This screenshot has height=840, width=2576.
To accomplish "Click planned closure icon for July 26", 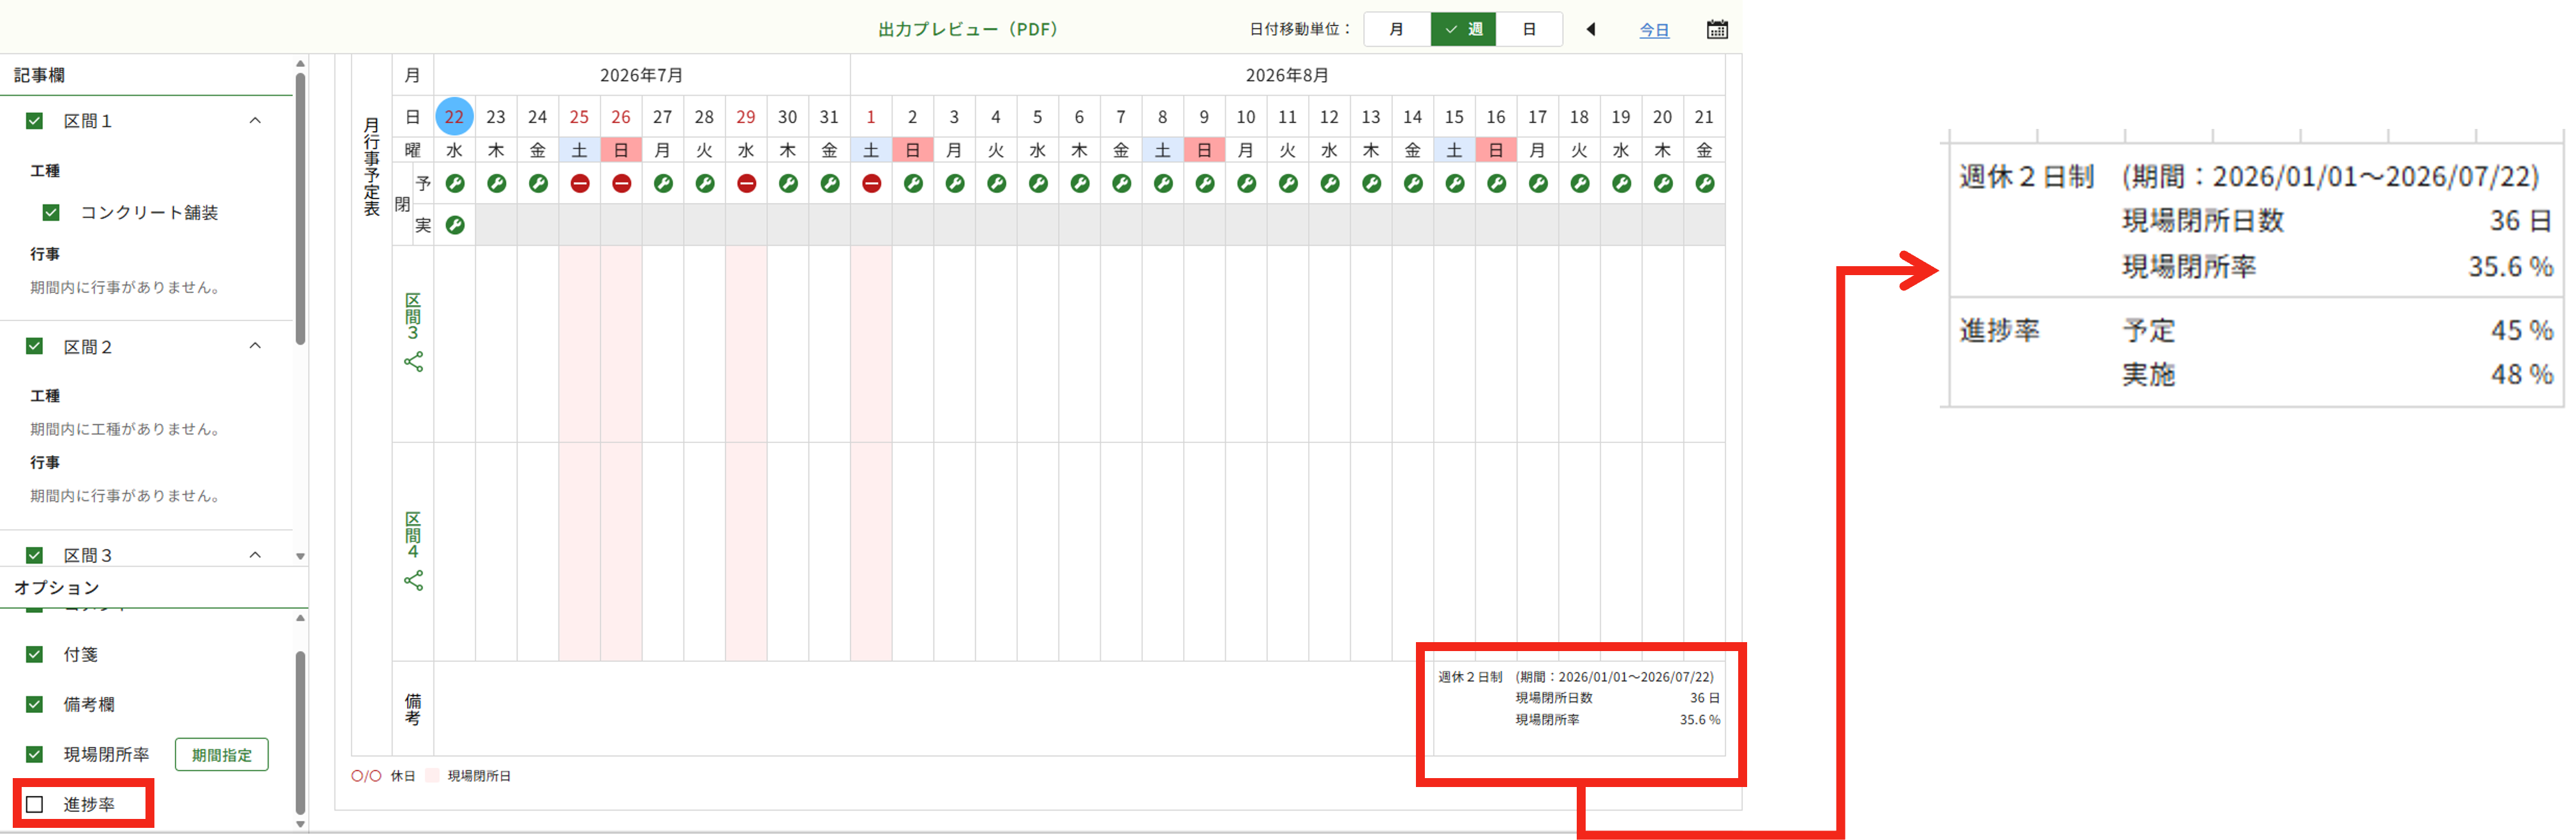I will [621, 183].
